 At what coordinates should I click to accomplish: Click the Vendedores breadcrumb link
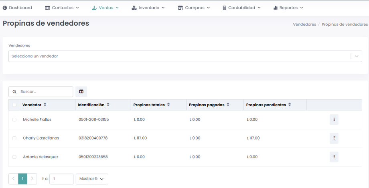coord(304,24)
